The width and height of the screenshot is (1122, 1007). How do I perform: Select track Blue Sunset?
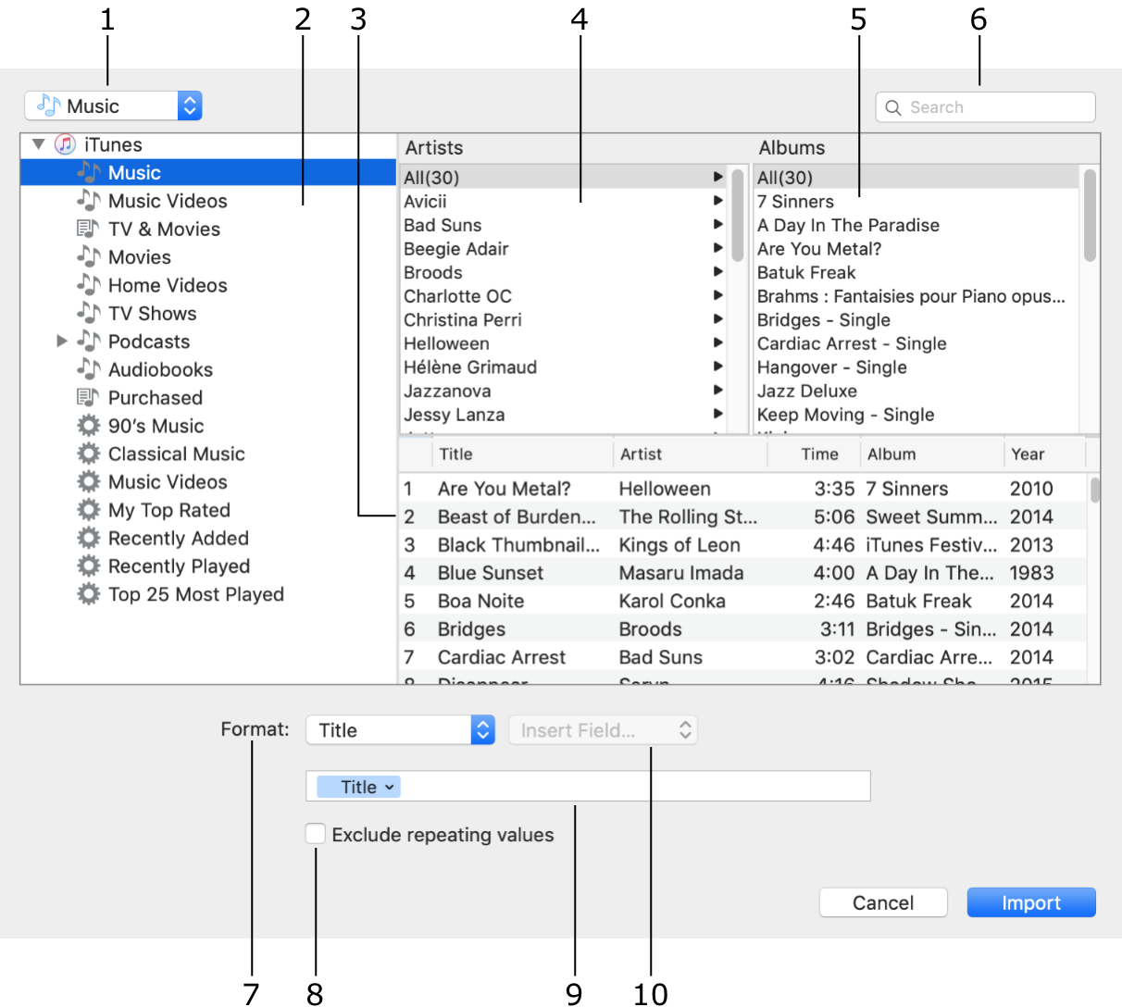tap(743, 572)
